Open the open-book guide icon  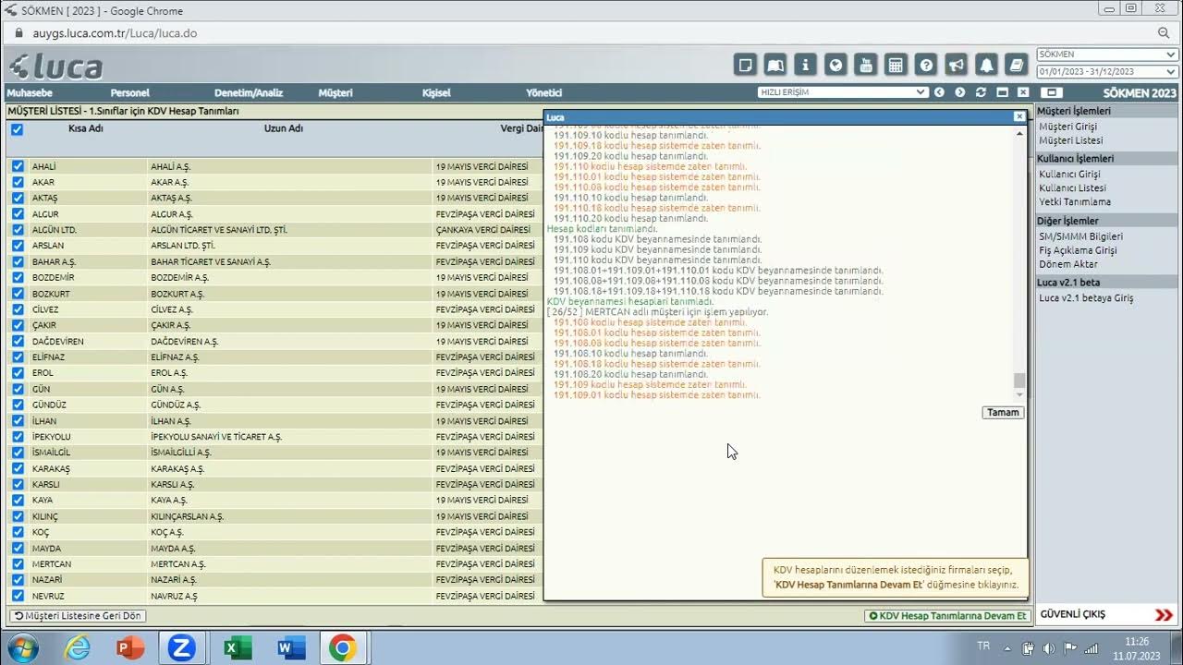pyautogui.click(x=775, y=65)
